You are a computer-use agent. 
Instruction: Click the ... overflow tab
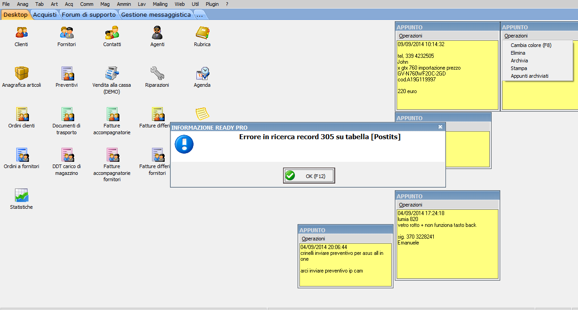[x=199, y=14]
